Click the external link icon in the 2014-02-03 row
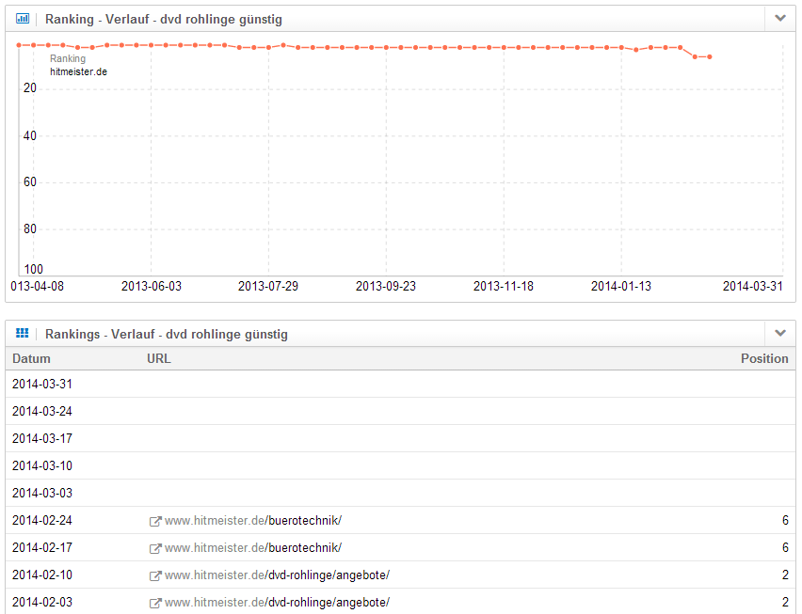Screen dimensions: 802x614 click(x=155, y=603)
